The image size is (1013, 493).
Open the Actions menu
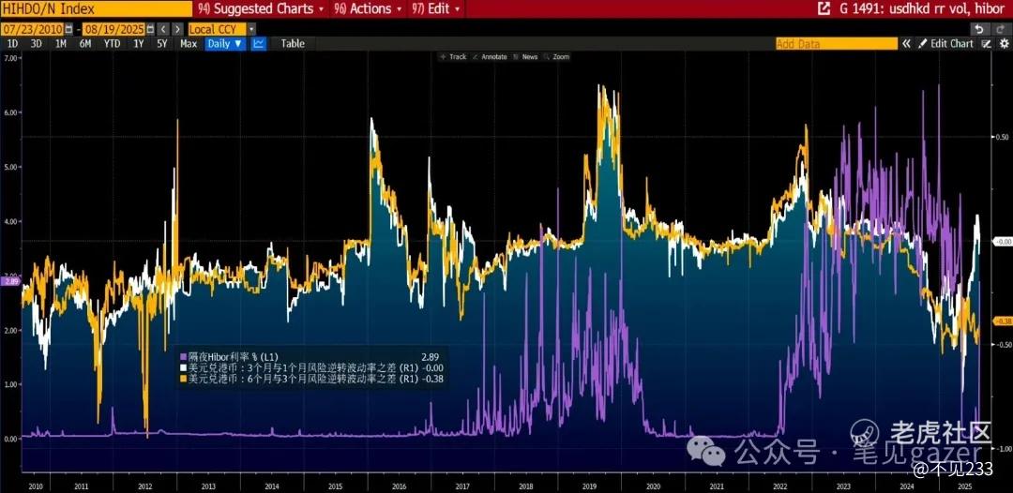[x=367, y=8]
